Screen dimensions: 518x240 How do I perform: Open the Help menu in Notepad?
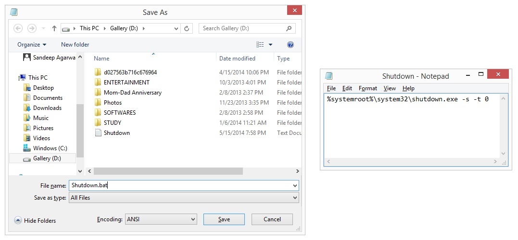point(408,88)
